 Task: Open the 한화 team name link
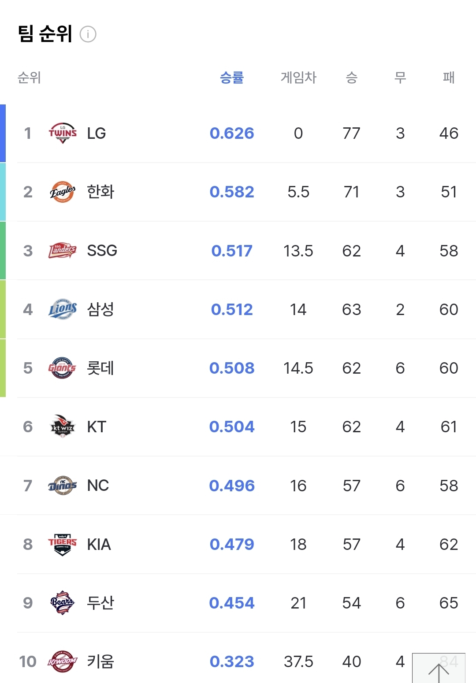click(100, 192)
